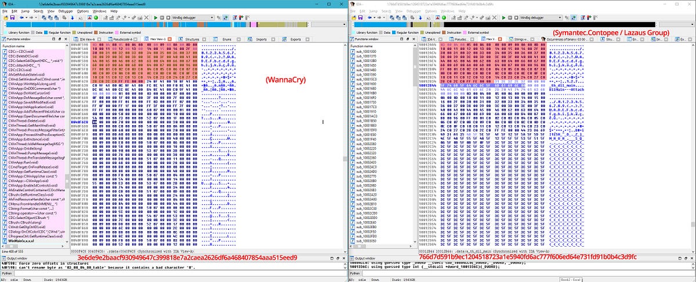696x282 pixels.
Task: Open Windbg debugger dropdown in left IDA
Action: click(212, 17)
